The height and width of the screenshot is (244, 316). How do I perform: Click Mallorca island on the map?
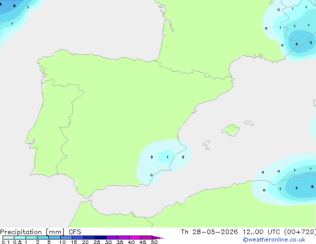click(231, 130)
